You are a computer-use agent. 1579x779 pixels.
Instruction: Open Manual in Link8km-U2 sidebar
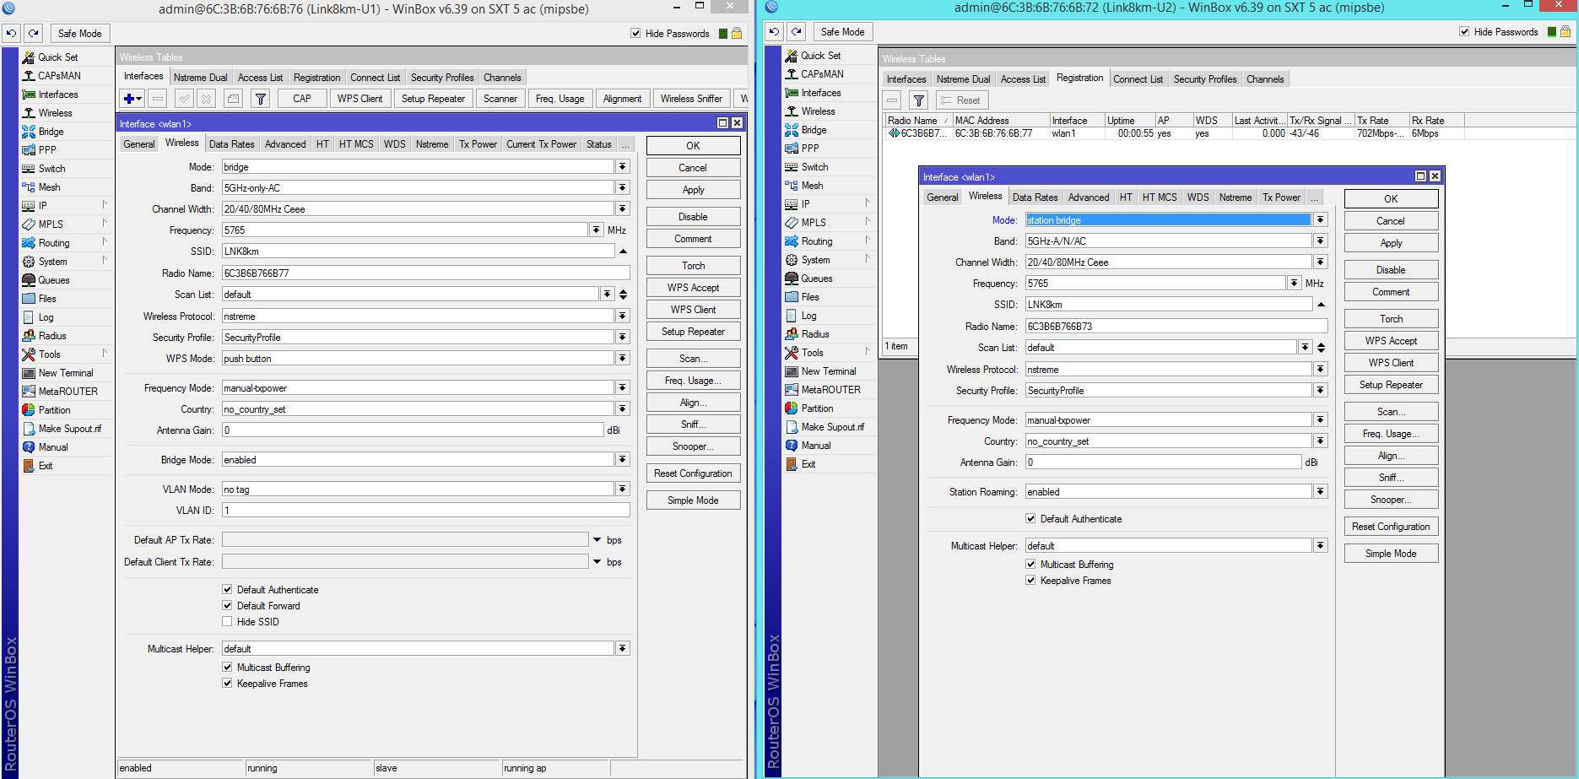816,446
